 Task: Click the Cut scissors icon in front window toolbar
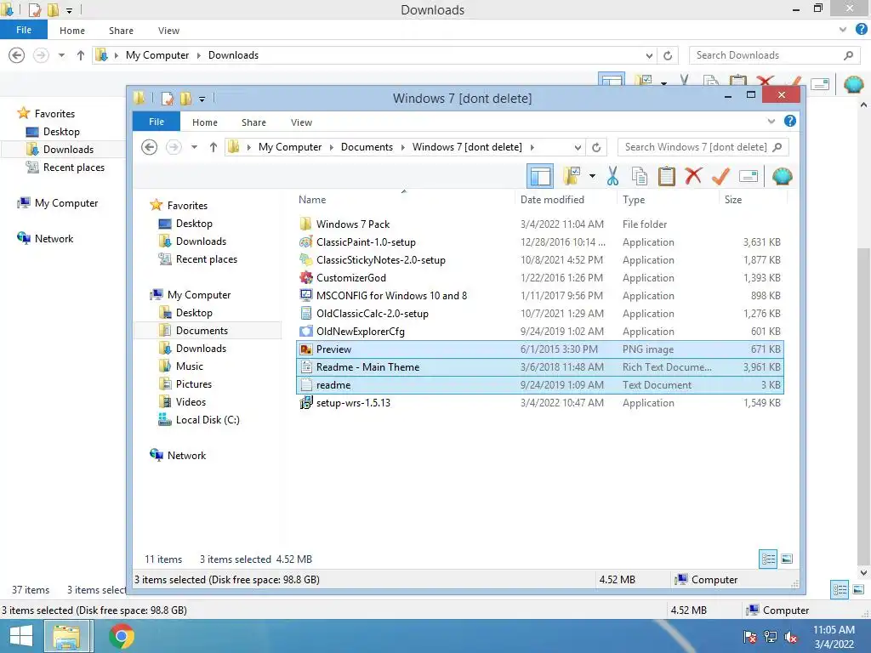click(612, 176)
